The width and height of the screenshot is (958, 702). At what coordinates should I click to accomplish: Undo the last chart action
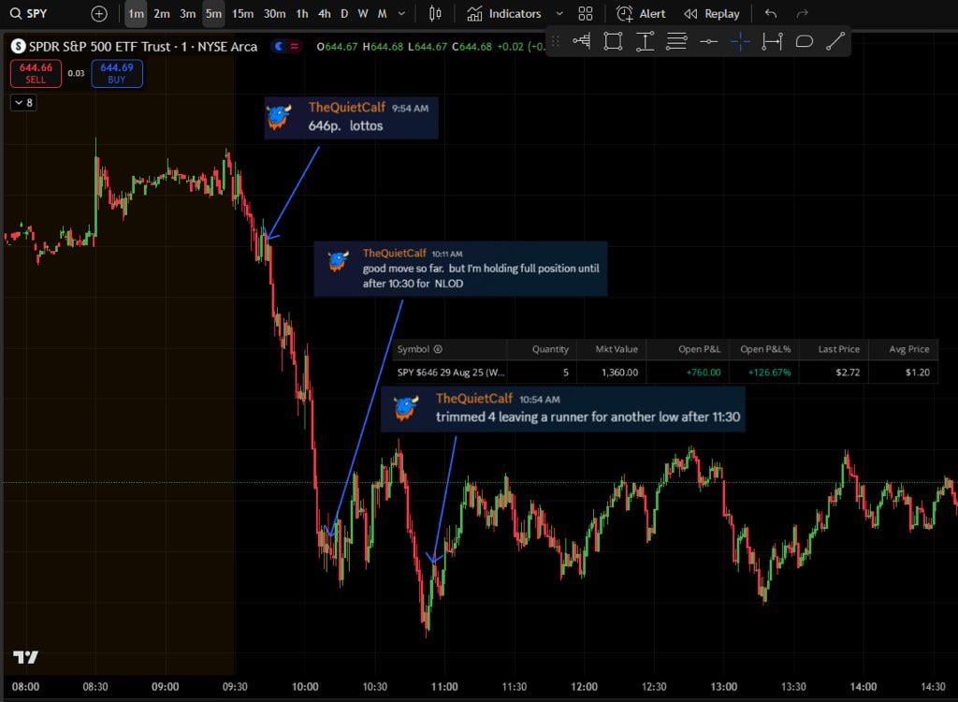tap(771, 13)
